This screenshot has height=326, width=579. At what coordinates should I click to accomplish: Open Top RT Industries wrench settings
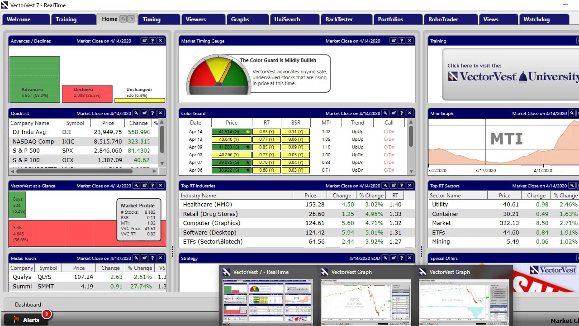point(385,186)
